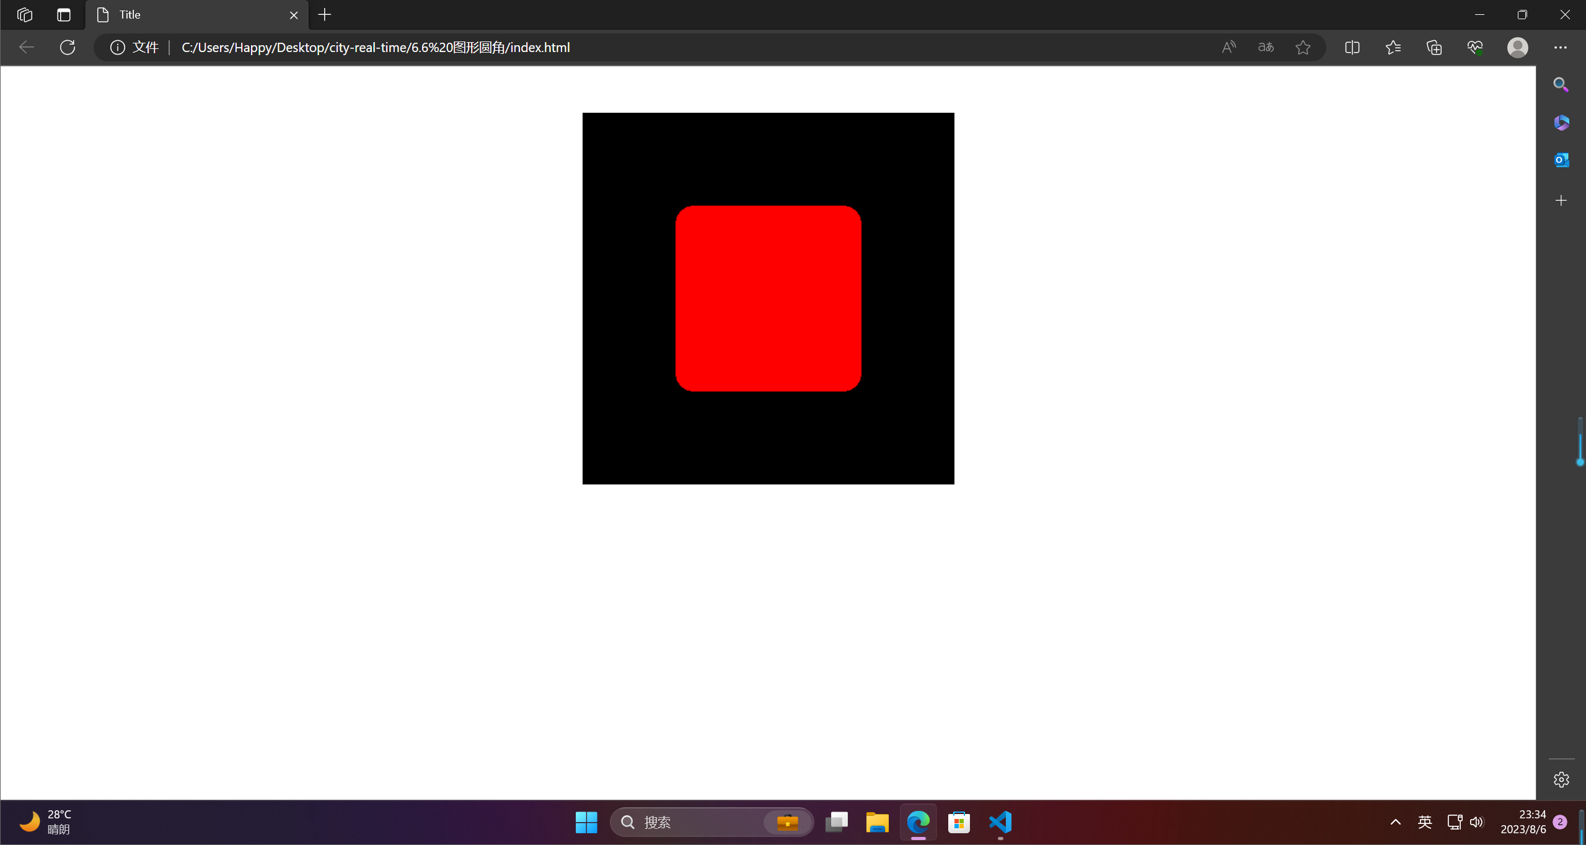The width and height of the screenshot is (1586, 845).
Task: Open a new tab
Action: [325, 15]
